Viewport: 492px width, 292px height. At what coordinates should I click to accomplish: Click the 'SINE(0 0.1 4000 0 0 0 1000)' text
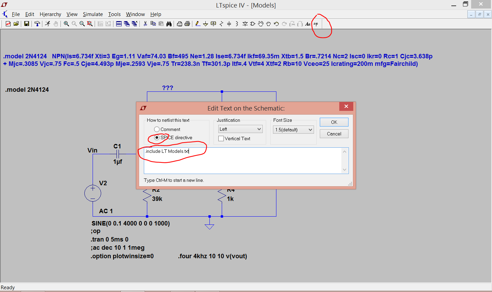131,223
